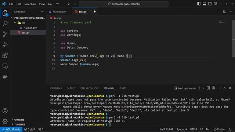Open the Docker view
Screen dimensions: 235x132
pos(5,77)
